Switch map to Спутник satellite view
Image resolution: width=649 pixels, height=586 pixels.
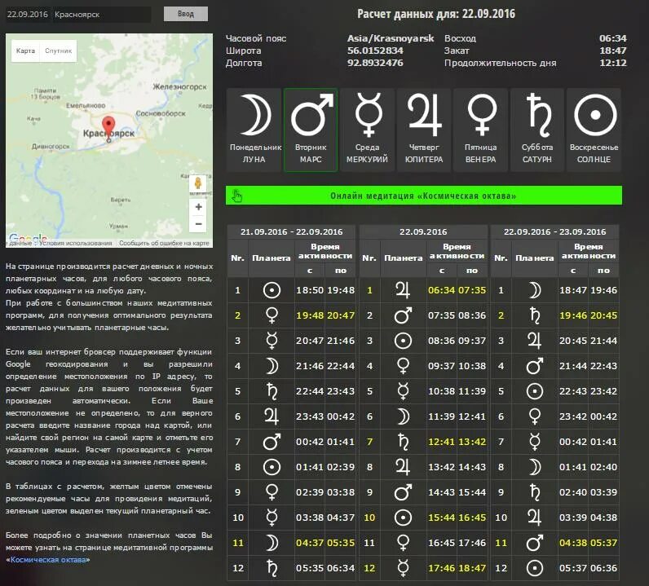point(59,51)
